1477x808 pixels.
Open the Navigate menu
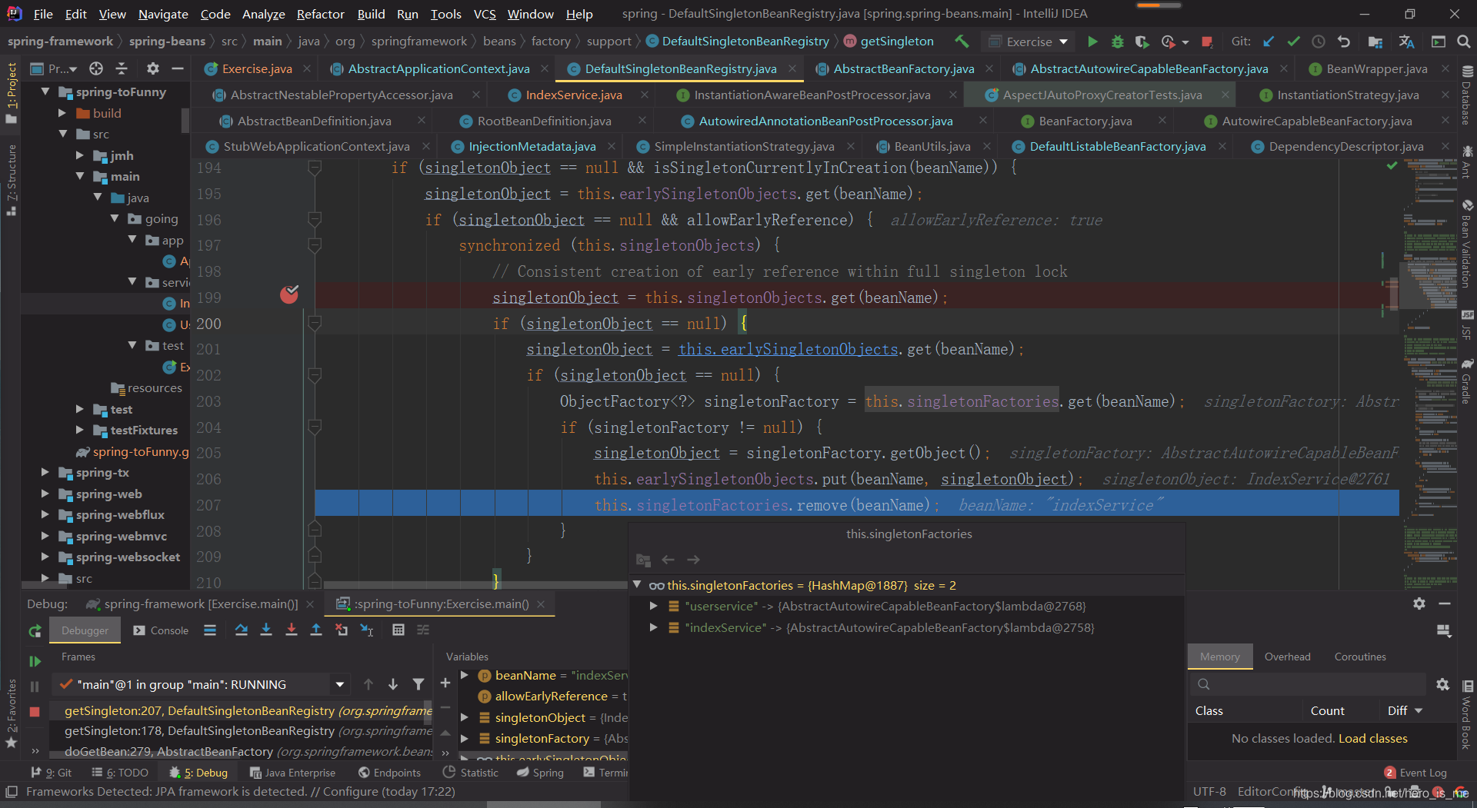pos(163,14)
